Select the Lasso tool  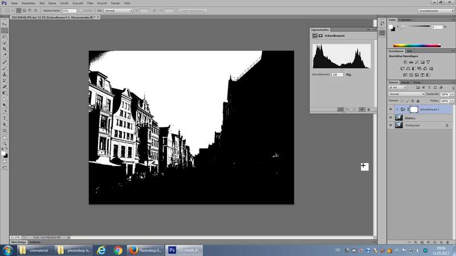point(5,36)
